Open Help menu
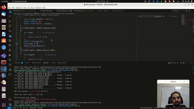 tap(44, 8)
